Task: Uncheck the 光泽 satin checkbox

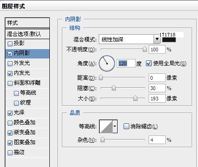Action: pyautogui.click(x=10, y=113)
